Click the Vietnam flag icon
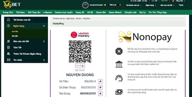The image size is (192, 97). (x=173, y=1)
